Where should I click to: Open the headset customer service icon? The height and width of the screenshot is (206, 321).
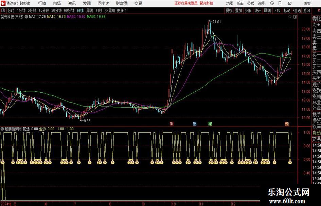coord(272,3)
